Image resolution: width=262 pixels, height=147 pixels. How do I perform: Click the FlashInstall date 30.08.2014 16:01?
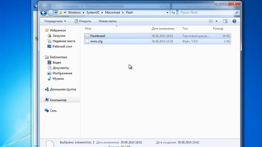[x=162, y=36]
